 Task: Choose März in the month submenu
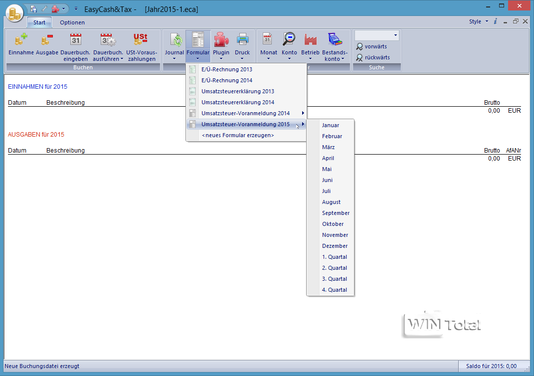(x=328, y=147)
